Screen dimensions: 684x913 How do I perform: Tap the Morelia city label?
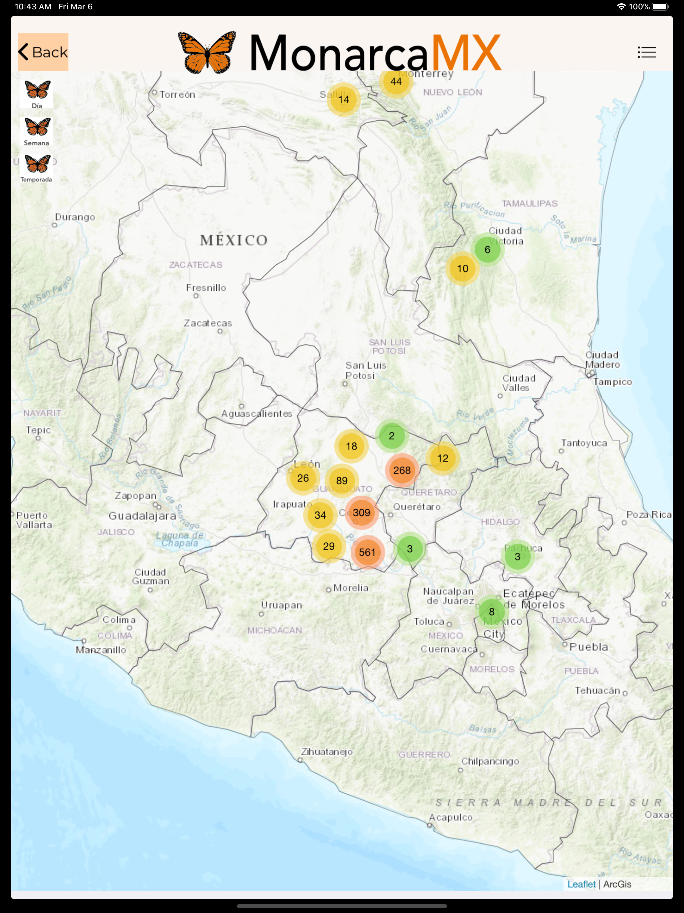point(351,588)
